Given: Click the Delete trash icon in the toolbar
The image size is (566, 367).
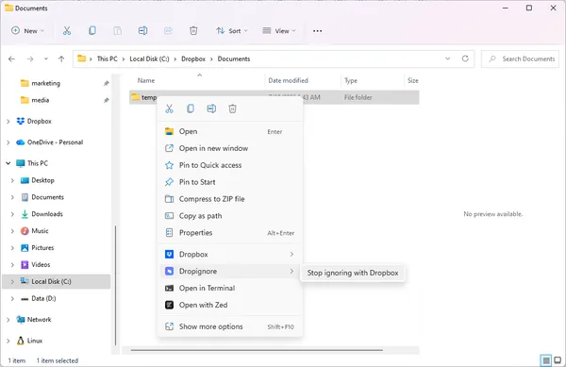Looking at the screenshot, I should click(193, 31).
